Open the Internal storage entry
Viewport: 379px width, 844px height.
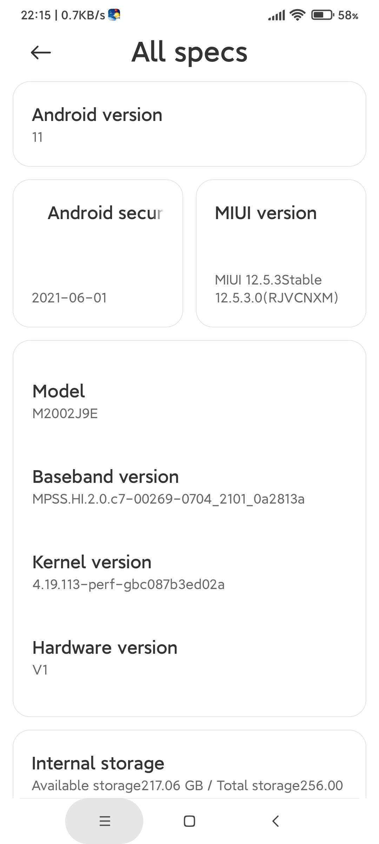tap(189, 773)
